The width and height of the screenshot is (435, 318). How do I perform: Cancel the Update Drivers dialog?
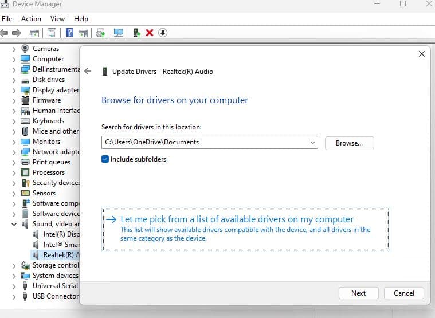coord(403,293)
